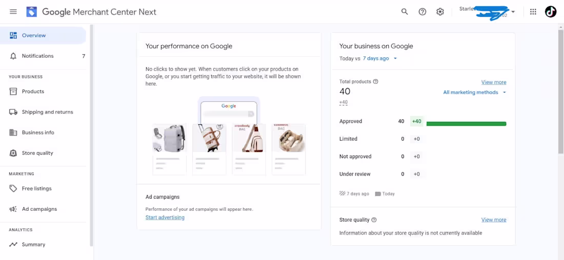The width and height of the screenshot is (564, 260).
Task: Click the green Approved progress bar
Action: coord(466,124)
